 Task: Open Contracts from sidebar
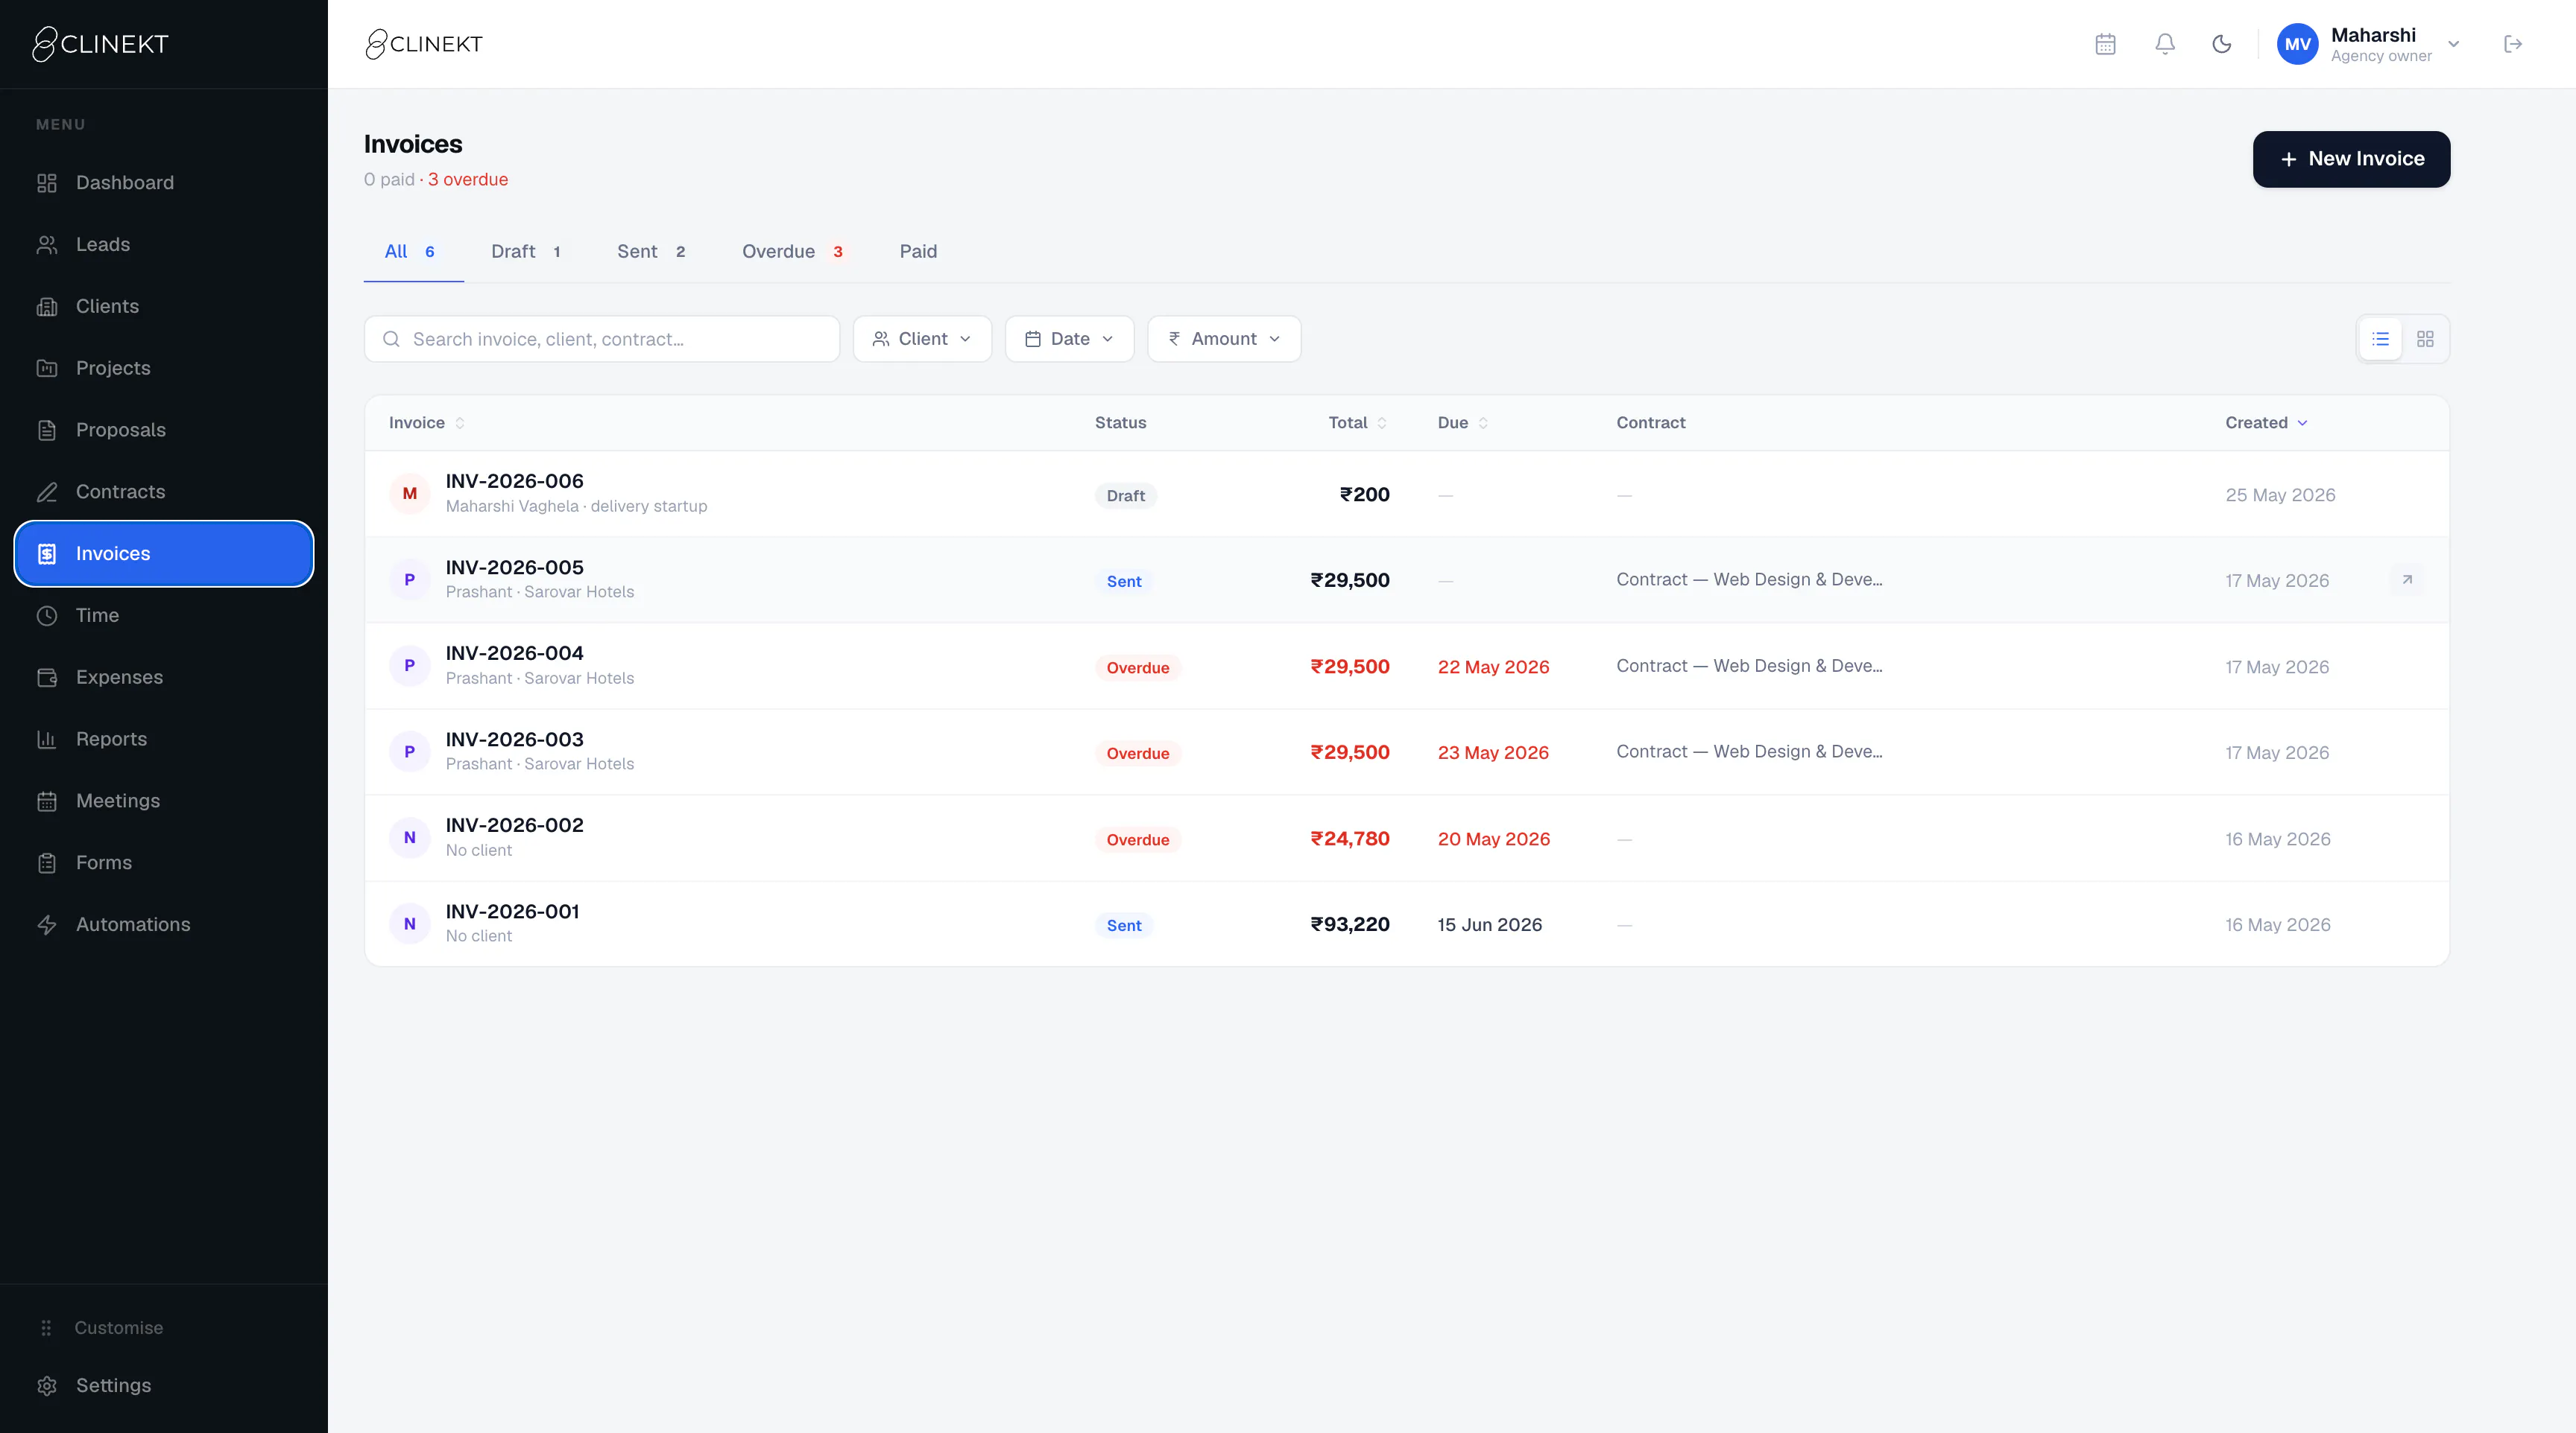click(164, 492)
